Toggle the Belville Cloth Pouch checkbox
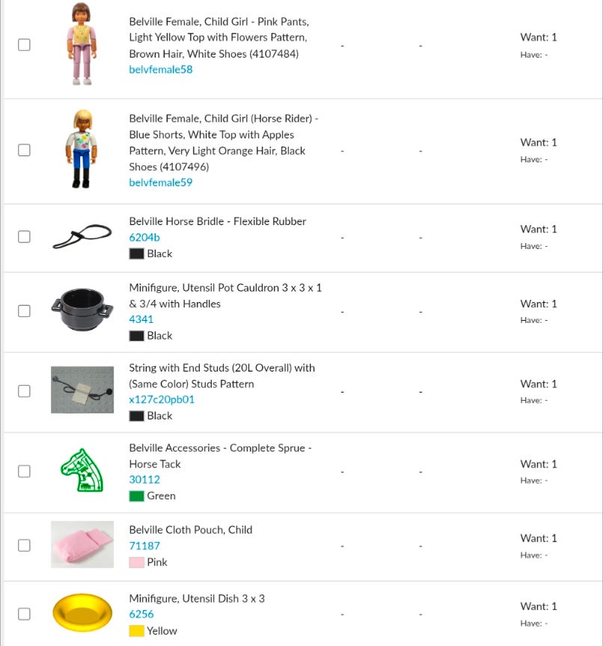The image size is (603, 646). pyautogui.click(x=25, y=545)
